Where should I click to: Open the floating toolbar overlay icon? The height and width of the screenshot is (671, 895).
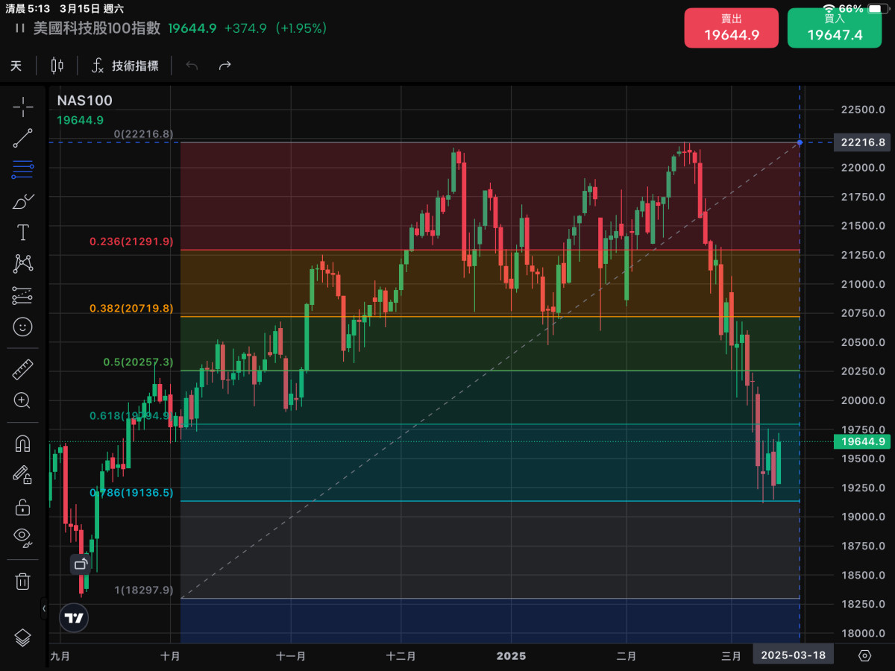point(81,564)
